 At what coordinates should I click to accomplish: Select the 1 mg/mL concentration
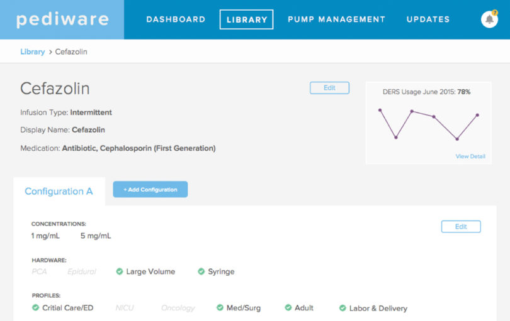tap(45, 236)
